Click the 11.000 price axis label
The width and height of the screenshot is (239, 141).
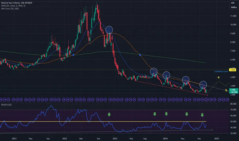coord(233,16)
